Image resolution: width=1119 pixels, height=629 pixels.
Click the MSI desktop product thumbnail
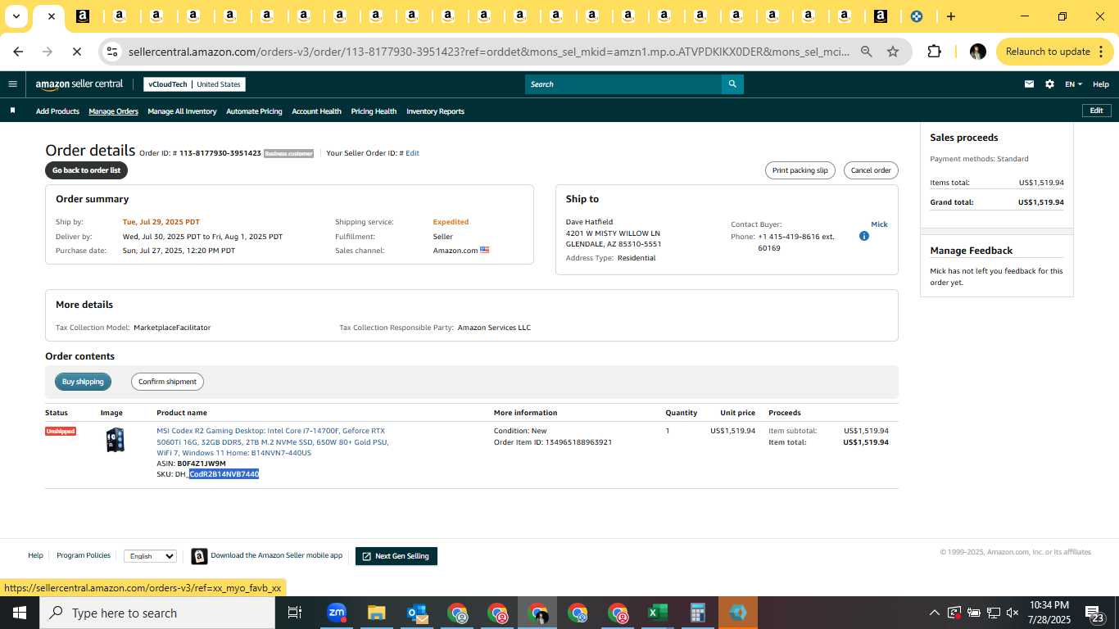[116, 440]
